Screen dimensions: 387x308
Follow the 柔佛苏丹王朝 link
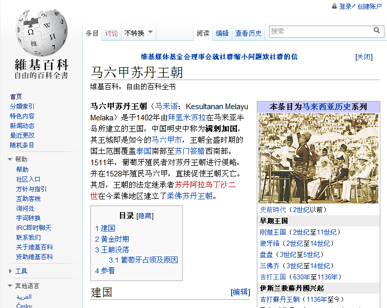[x=189, y=196]
